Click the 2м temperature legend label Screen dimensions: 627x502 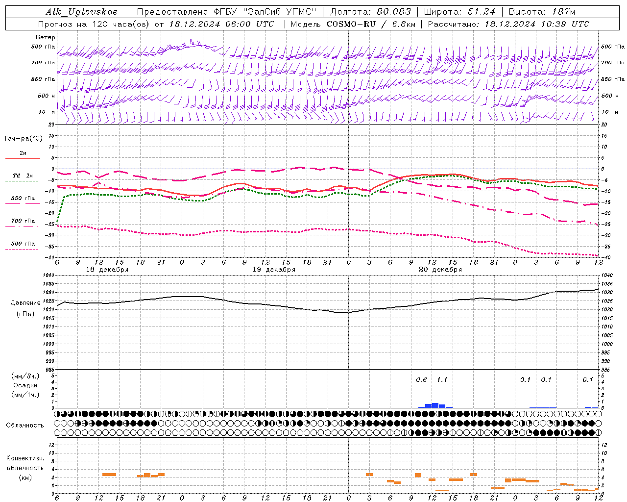pos(23,153)
